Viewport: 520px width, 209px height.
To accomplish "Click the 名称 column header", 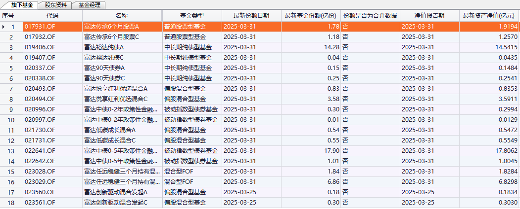I will point(122,16).
